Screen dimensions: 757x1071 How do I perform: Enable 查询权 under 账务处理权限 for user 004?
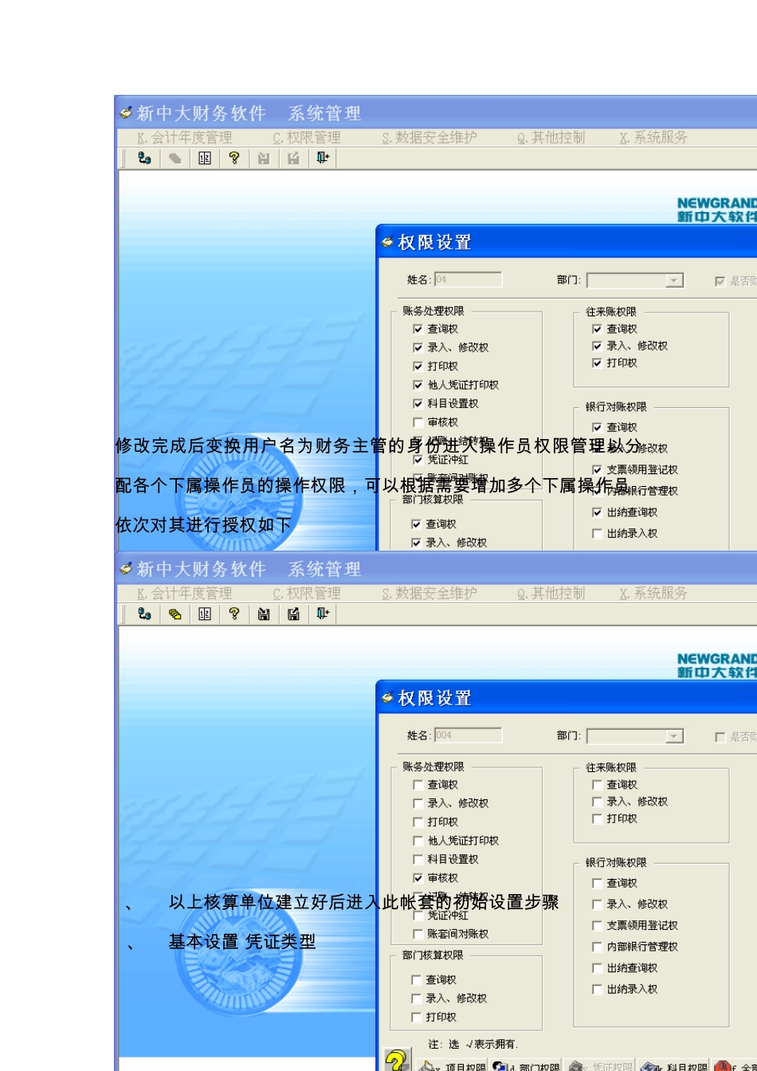pos(418,785)
